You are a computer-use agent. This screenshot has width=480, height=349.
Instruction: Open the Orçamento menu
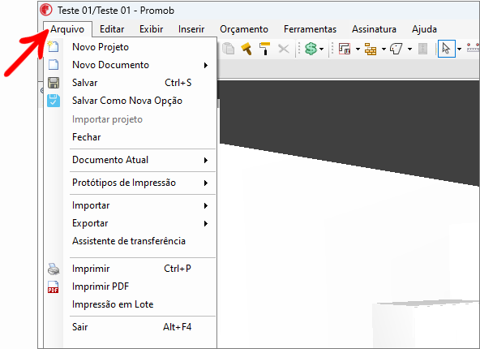244,29
